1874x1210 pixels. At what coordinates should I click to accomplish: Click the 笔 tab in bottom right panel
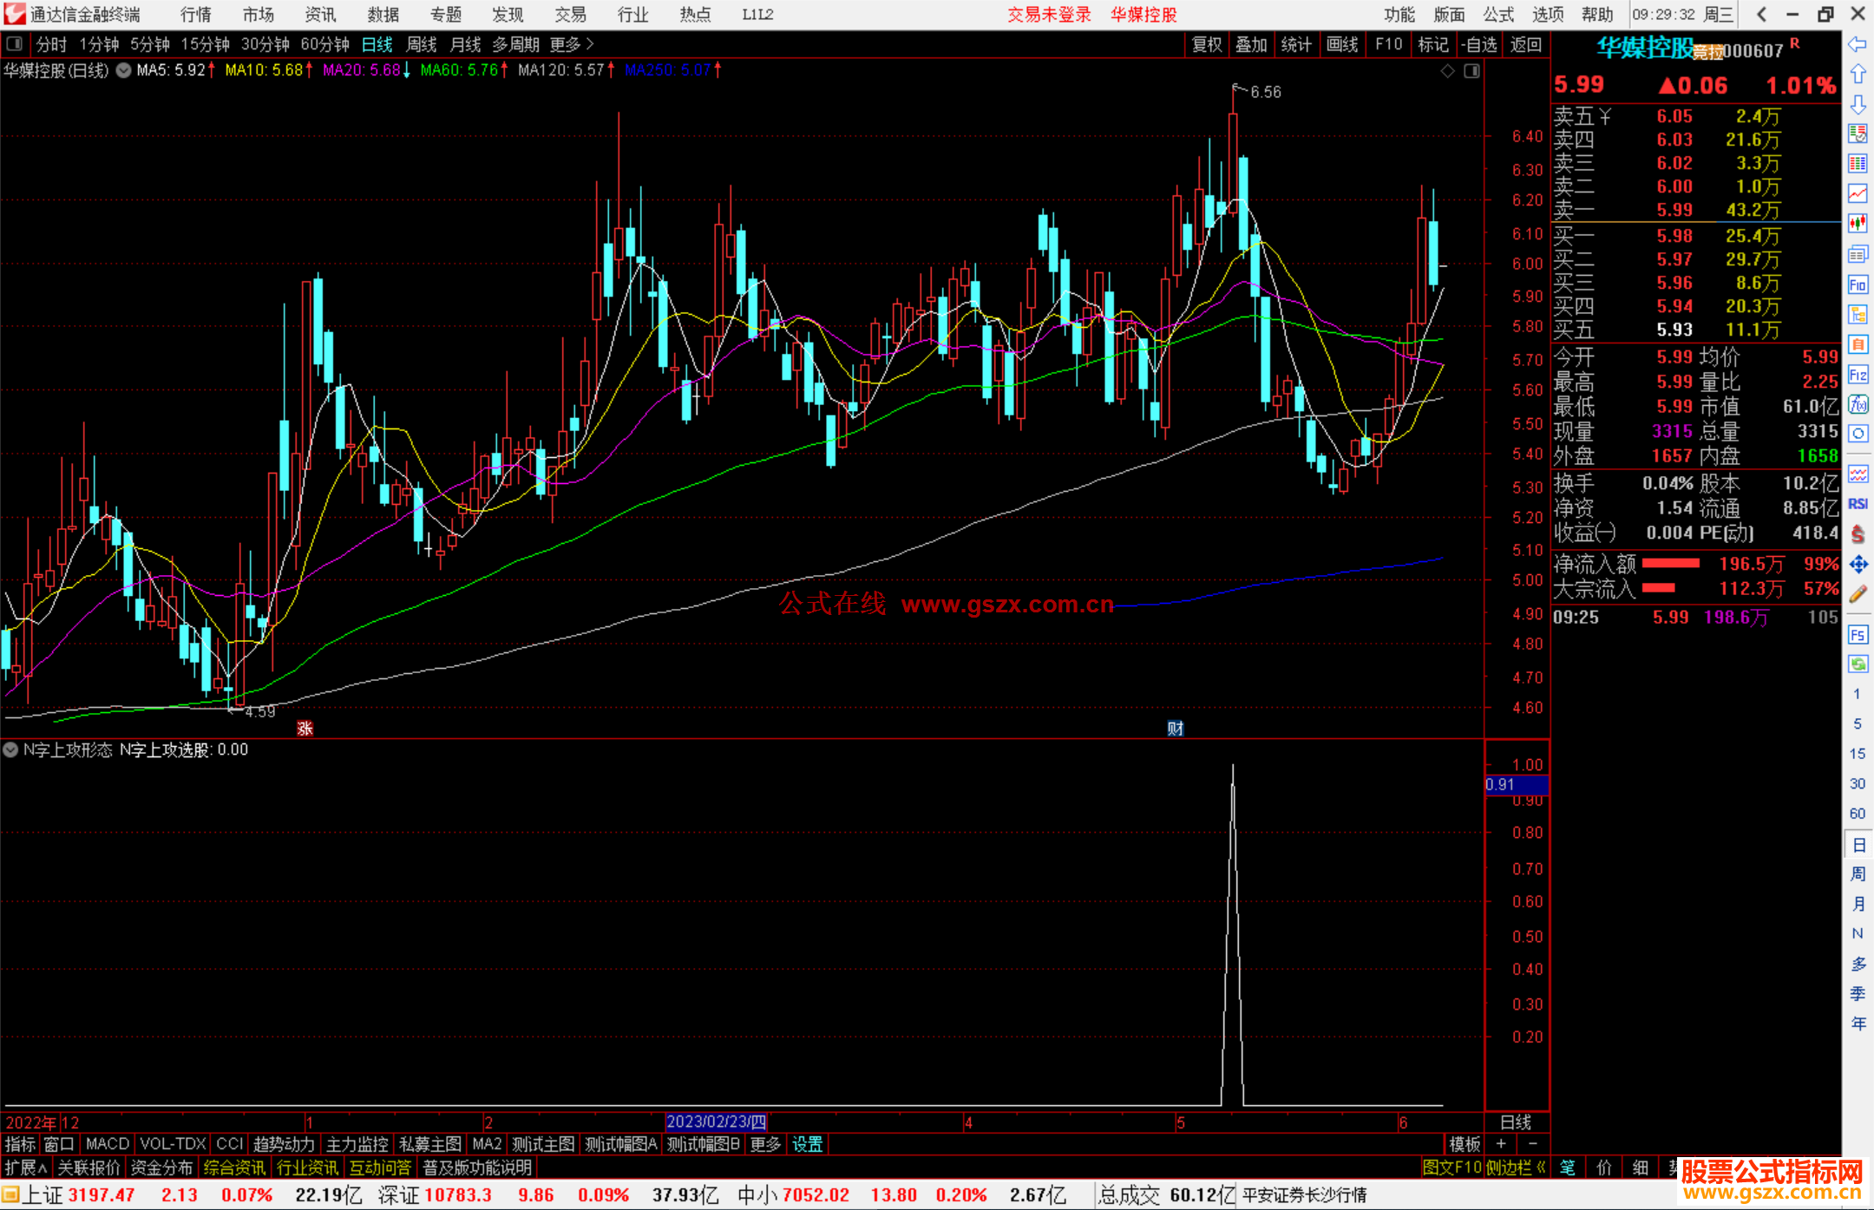[1568, 1167]
